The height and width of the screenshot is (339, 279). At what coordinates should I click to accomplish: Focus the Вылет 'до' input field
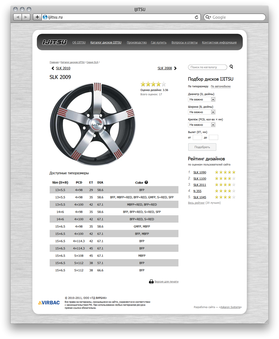tap(214, 137)
